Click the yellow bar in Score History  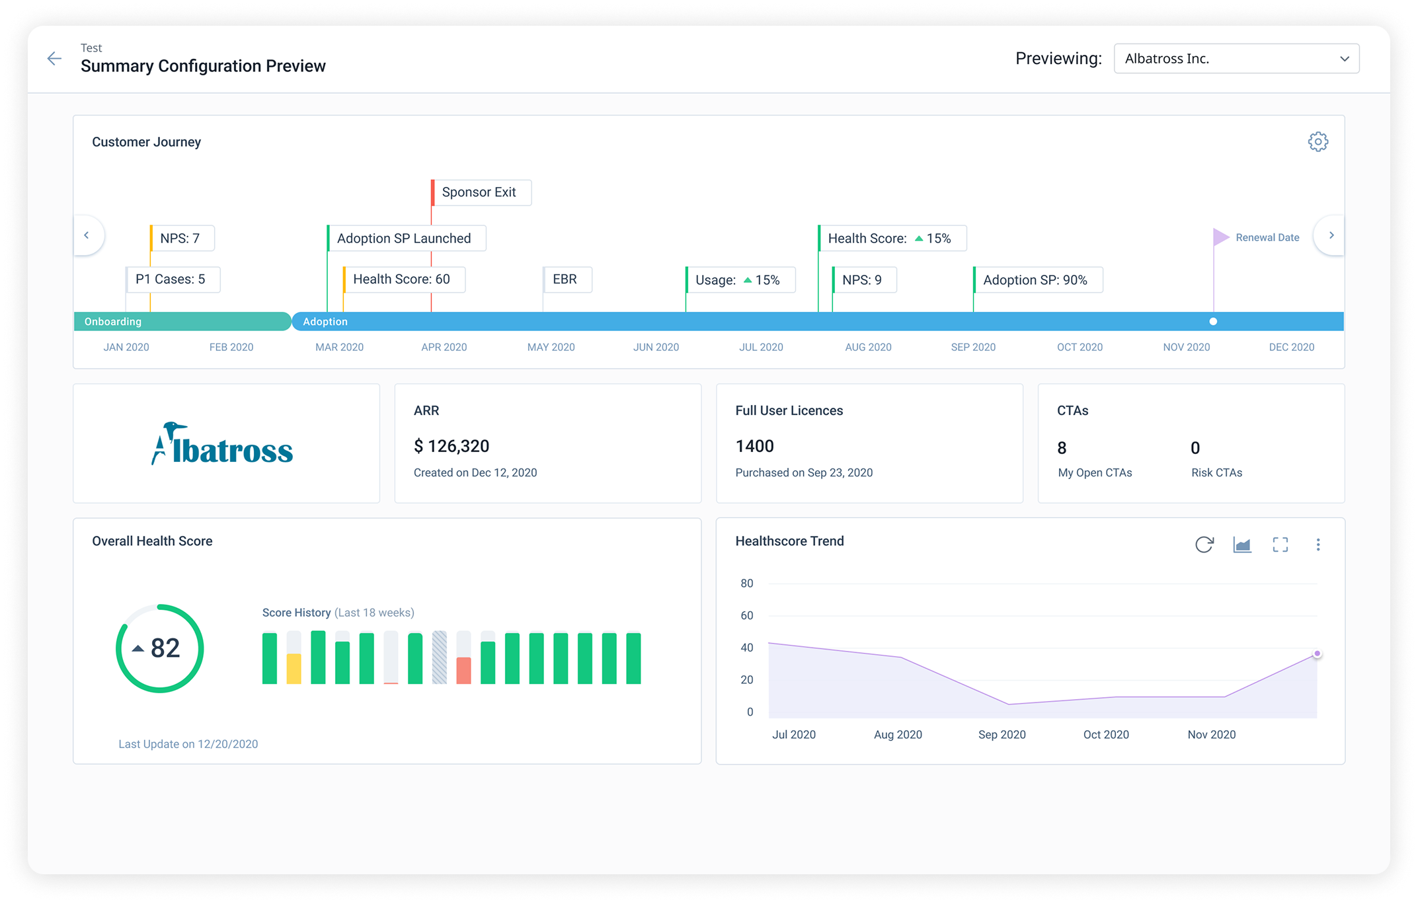294,669
